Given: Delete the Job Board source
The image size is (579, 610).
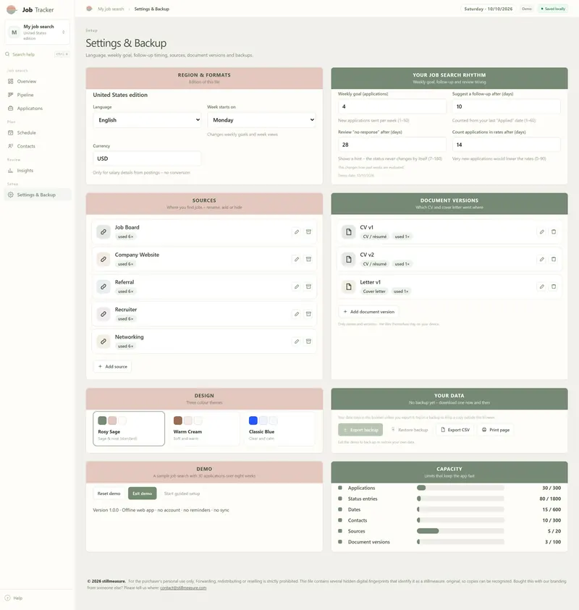Looking at the screenshot, I should click(x=308, y=232).
